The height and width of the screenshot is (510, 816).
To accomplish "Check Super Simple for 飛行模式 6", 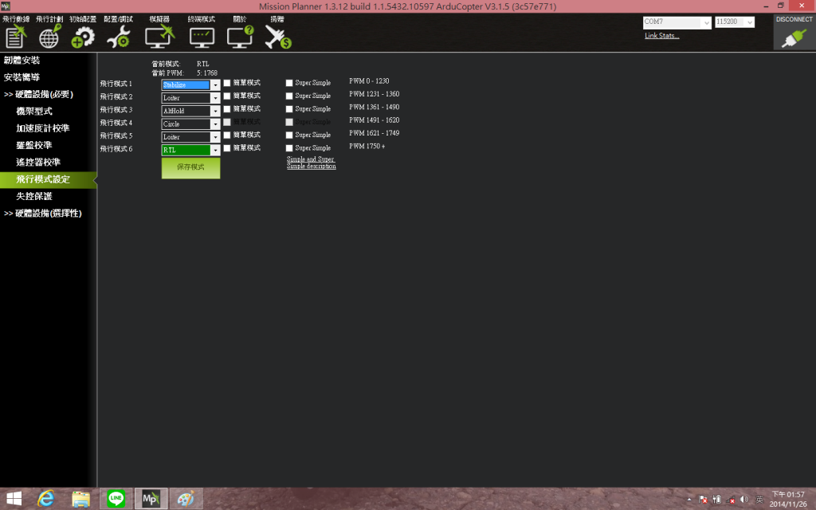I will point(289,147).
